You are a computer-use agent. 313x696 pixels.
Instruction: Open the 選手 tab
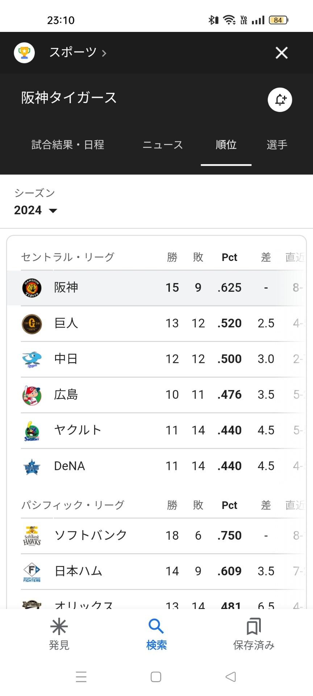click(x=277, y=145)
